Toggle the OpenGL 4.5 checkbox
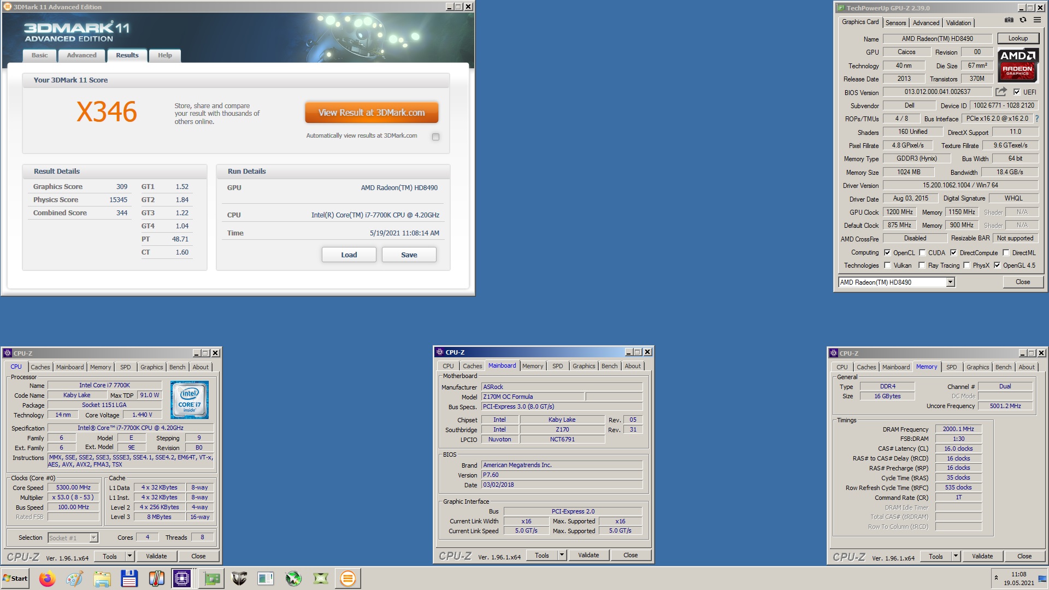The width and height of the screenshot is (1049, 590). tap(997, 265)
